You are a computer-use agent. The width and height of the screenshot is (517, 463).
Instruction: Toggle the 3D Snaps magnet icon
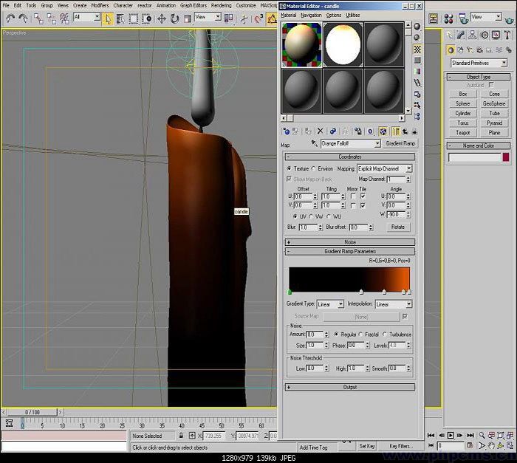pyautogui.click(x=258, y=18)
